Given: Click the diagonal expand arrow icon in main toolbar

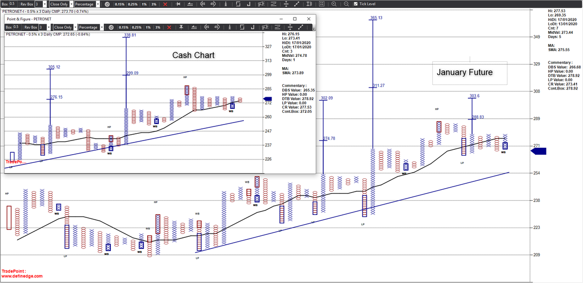Looking at the screenshot, I should 297,4.
